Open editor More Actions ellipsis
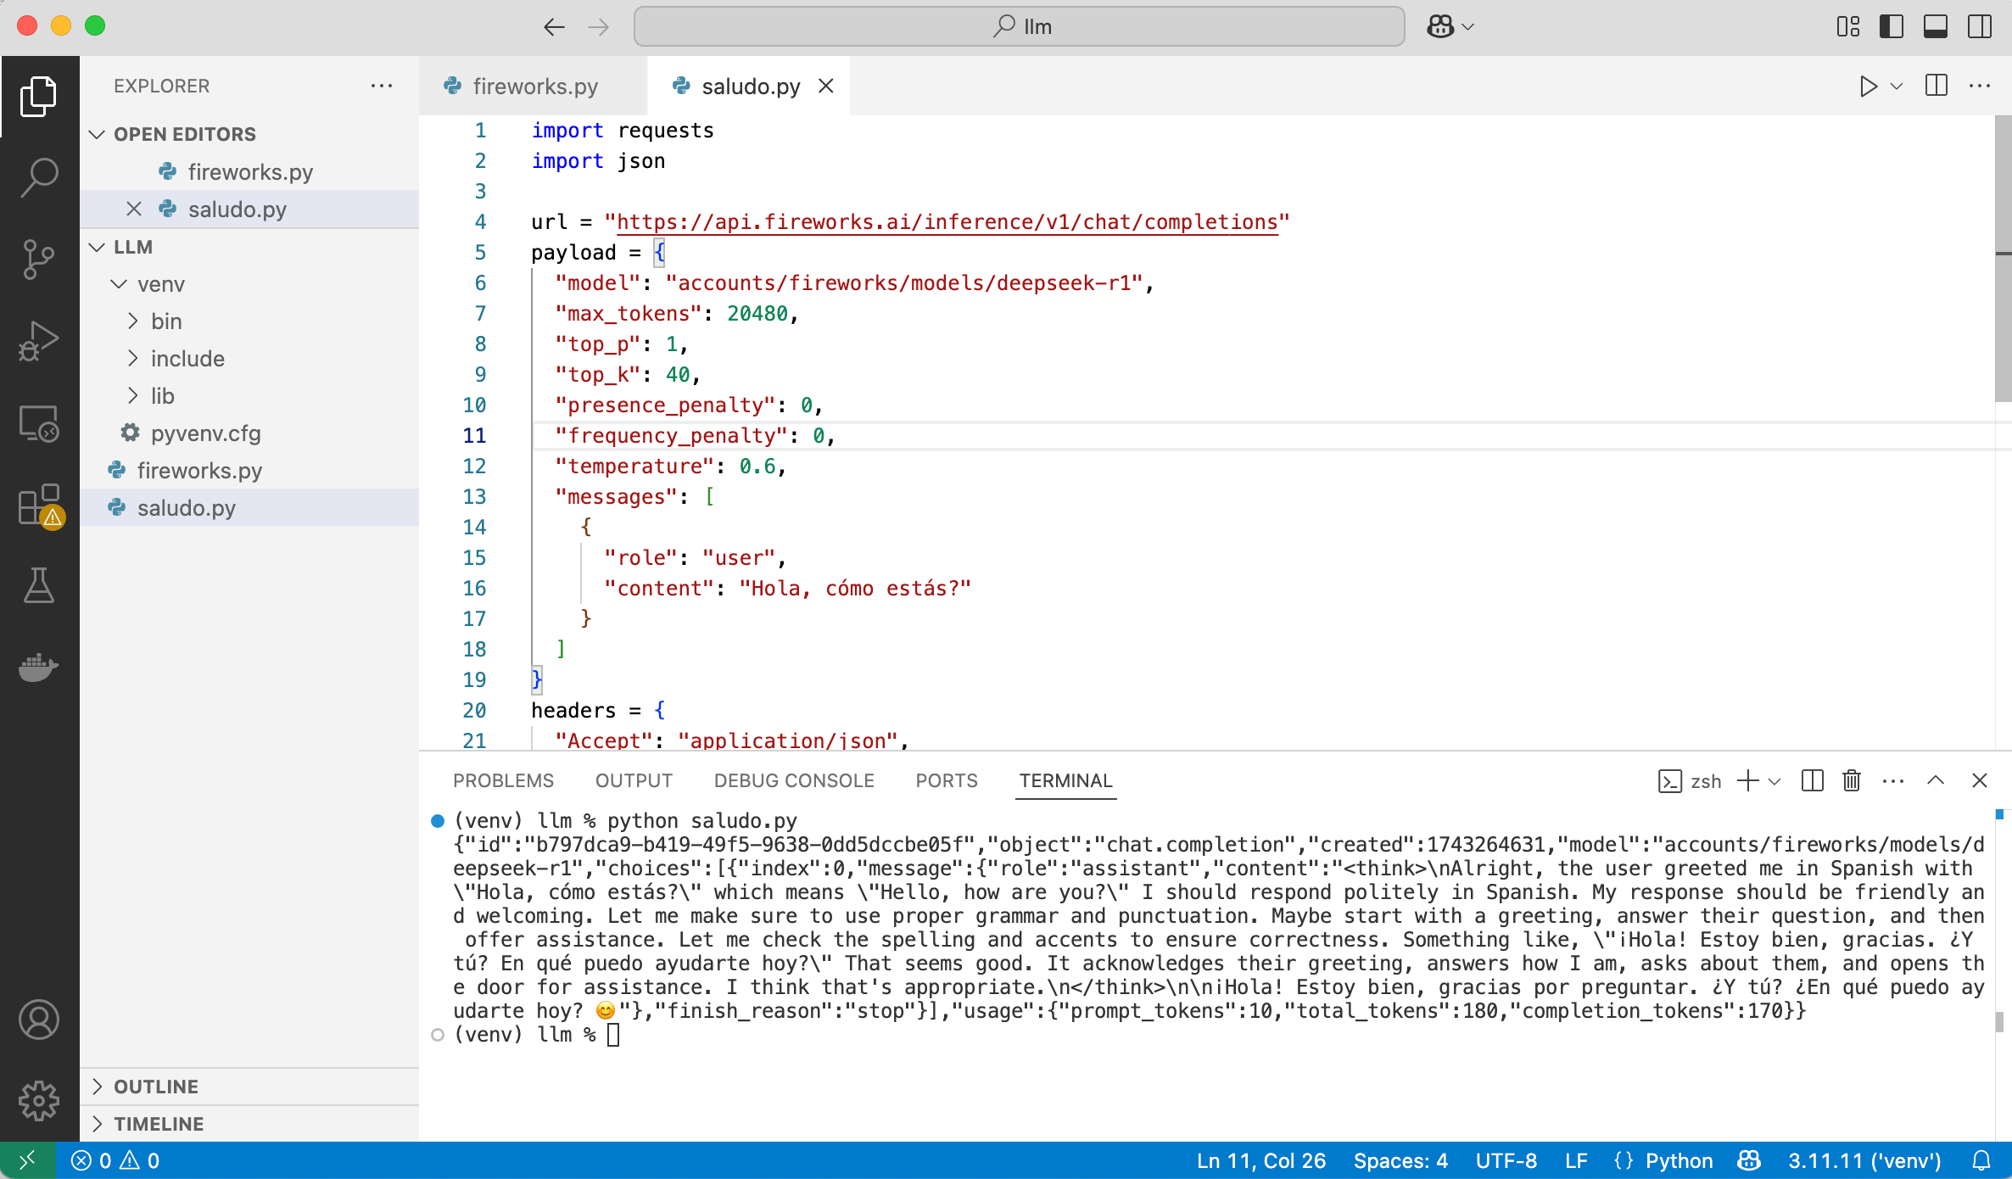The height and width of the screenshot is (1179, 2012). (x=1980, y=86)
